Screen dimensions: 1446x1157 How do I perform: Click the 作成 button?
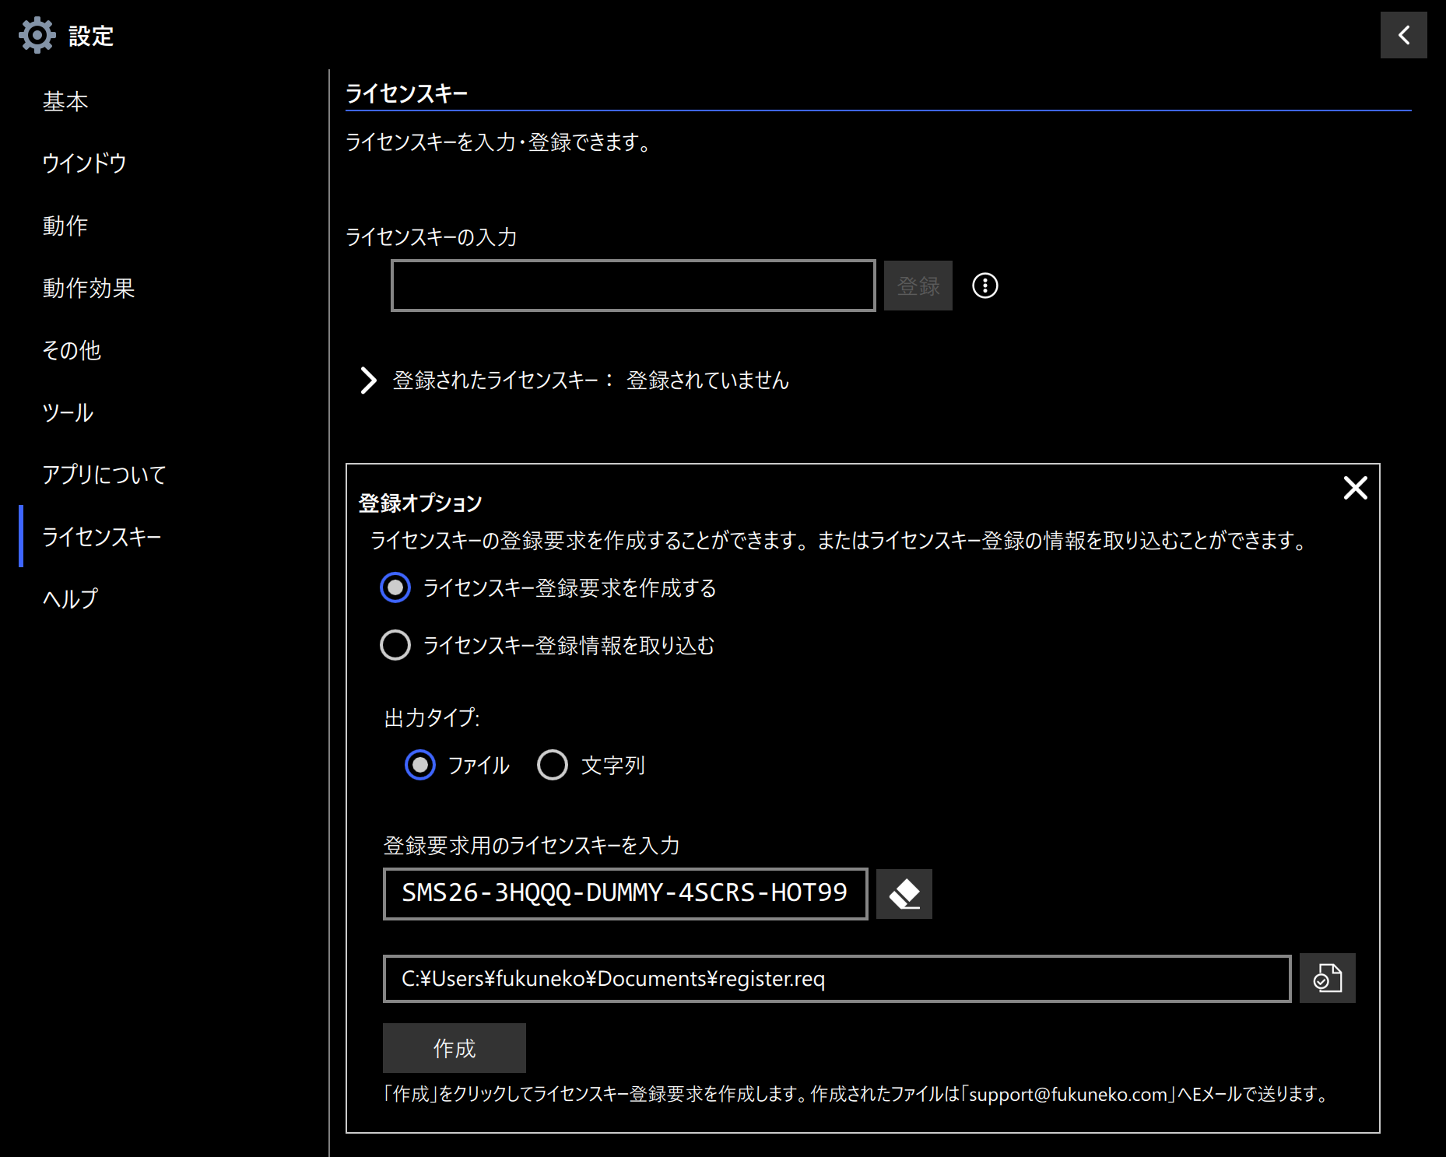tap(455, 1048)
